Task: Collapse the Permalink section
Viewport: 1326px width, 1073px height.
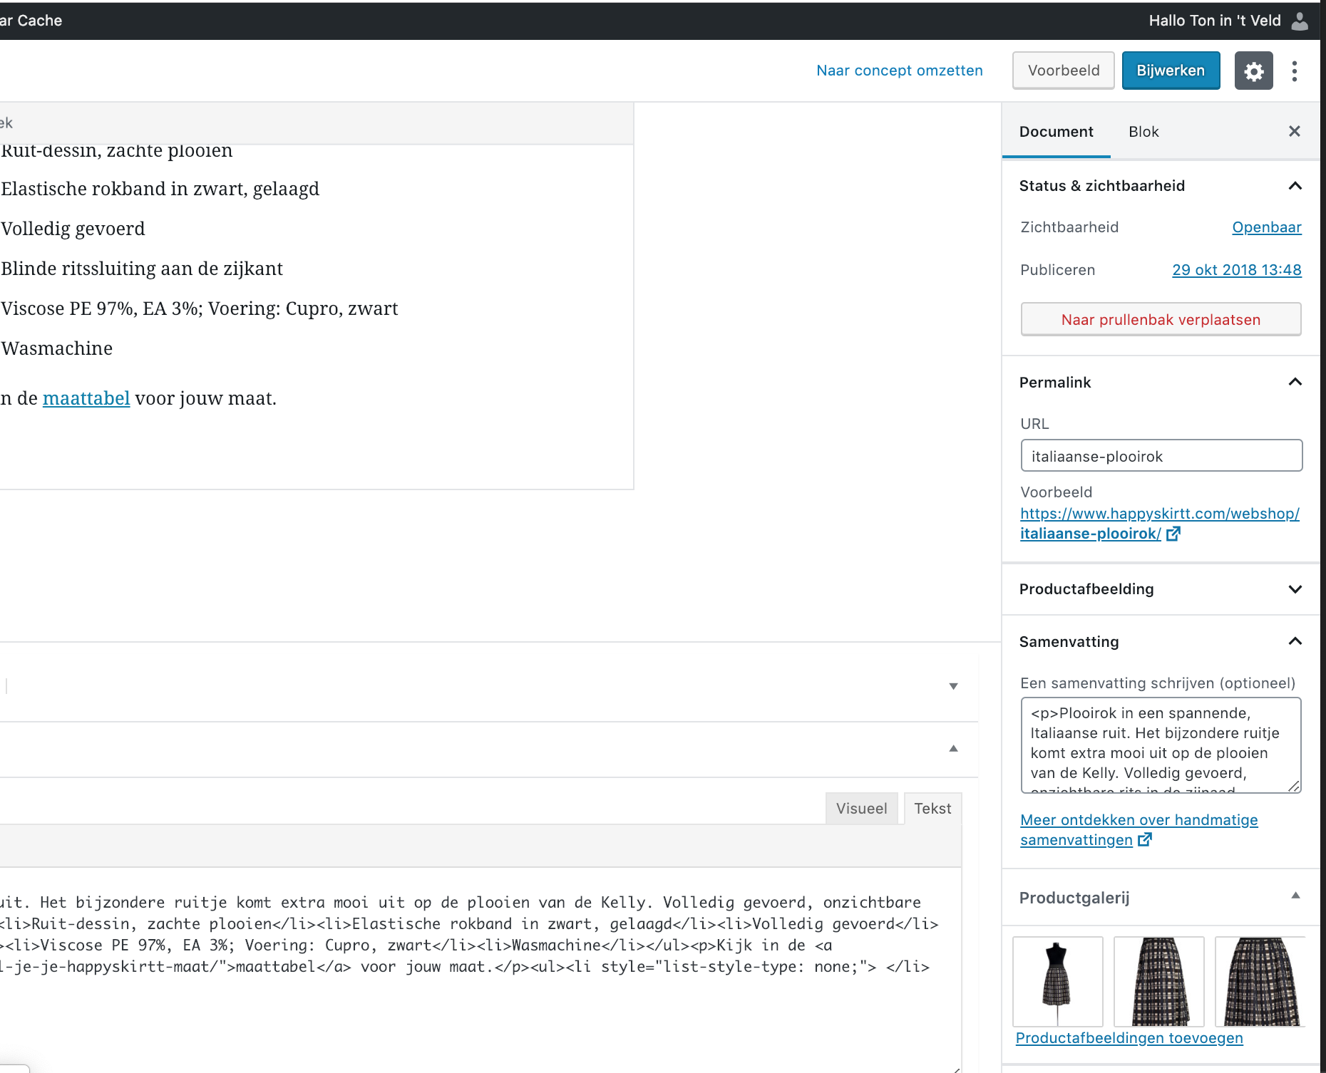Action: click(1295, 382)
